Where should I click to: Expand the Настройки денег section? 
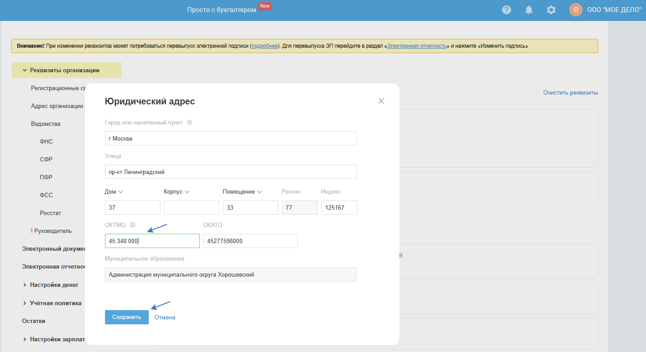25,285
